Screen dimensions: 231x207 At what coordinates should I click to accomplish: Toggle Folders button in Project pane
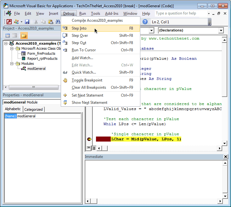tap(24, 36)
